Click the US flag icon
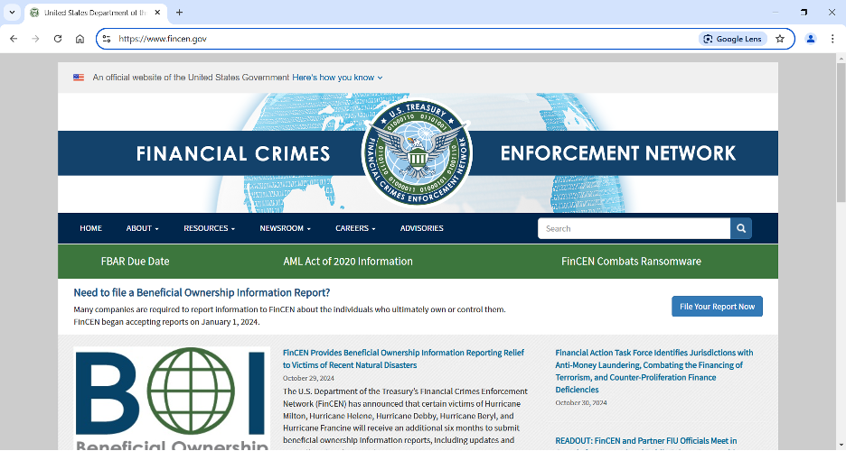 tap(79, 78)
